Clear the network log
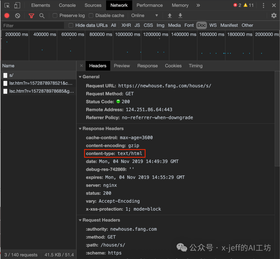 click(x=18, y=16)
